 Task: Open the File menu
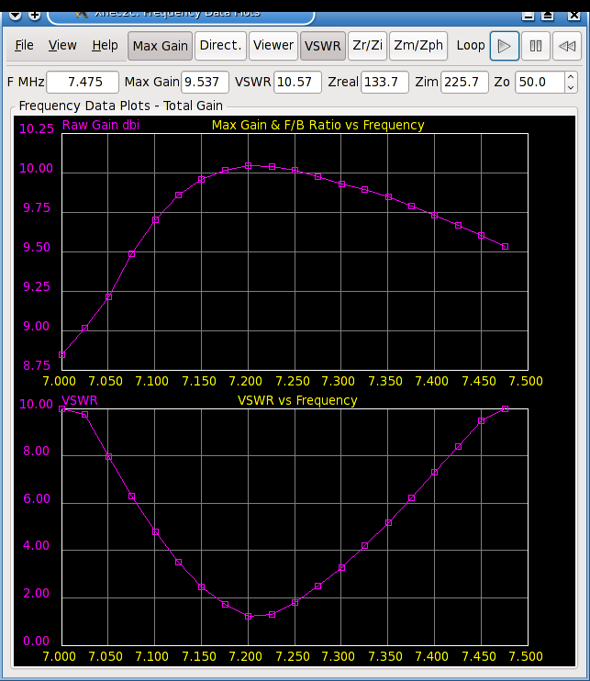[24, 45]
